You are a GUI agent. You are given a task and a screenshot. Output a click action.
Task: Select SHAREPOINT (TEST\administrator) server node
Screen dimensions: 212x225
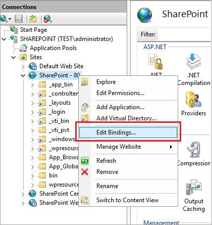[x=67, y=39]
